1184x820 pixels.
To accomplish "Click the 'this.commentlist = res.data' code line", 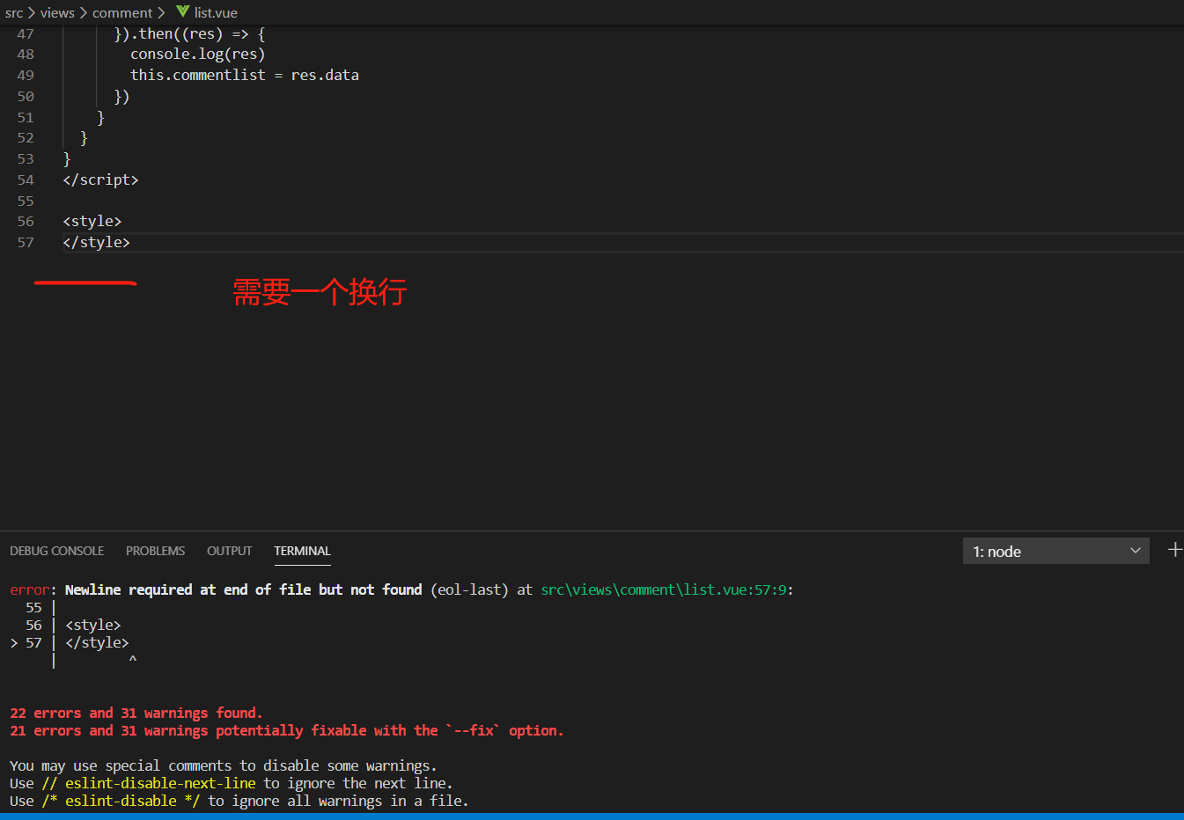I will (245, 75).
